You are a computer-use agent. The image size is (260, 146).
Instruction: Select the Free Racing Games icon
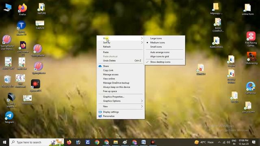coord(251,39)
